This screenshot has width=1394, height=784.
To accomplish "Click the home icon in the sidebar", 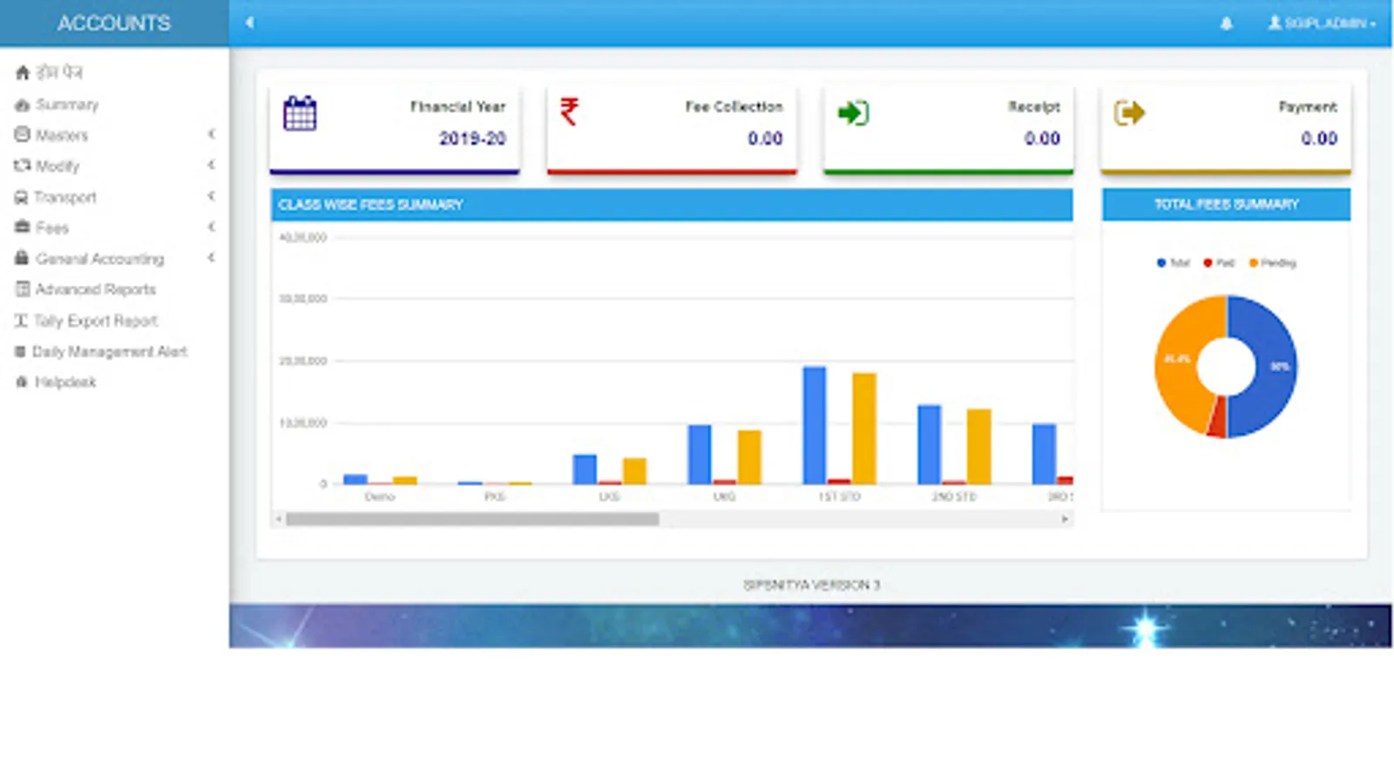I will [23, 72].
